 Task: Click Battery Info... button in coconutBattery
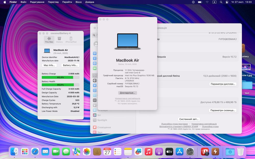70,65
